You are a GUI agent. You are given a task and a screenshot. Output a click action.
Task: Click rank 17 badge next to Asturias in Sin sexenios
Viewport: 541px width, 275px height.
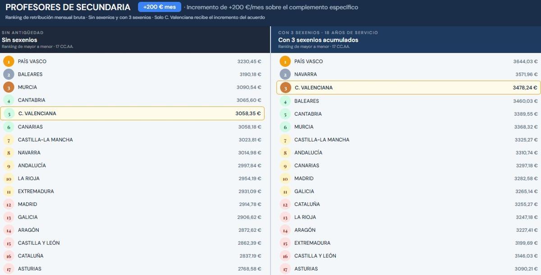pos(9,269)
